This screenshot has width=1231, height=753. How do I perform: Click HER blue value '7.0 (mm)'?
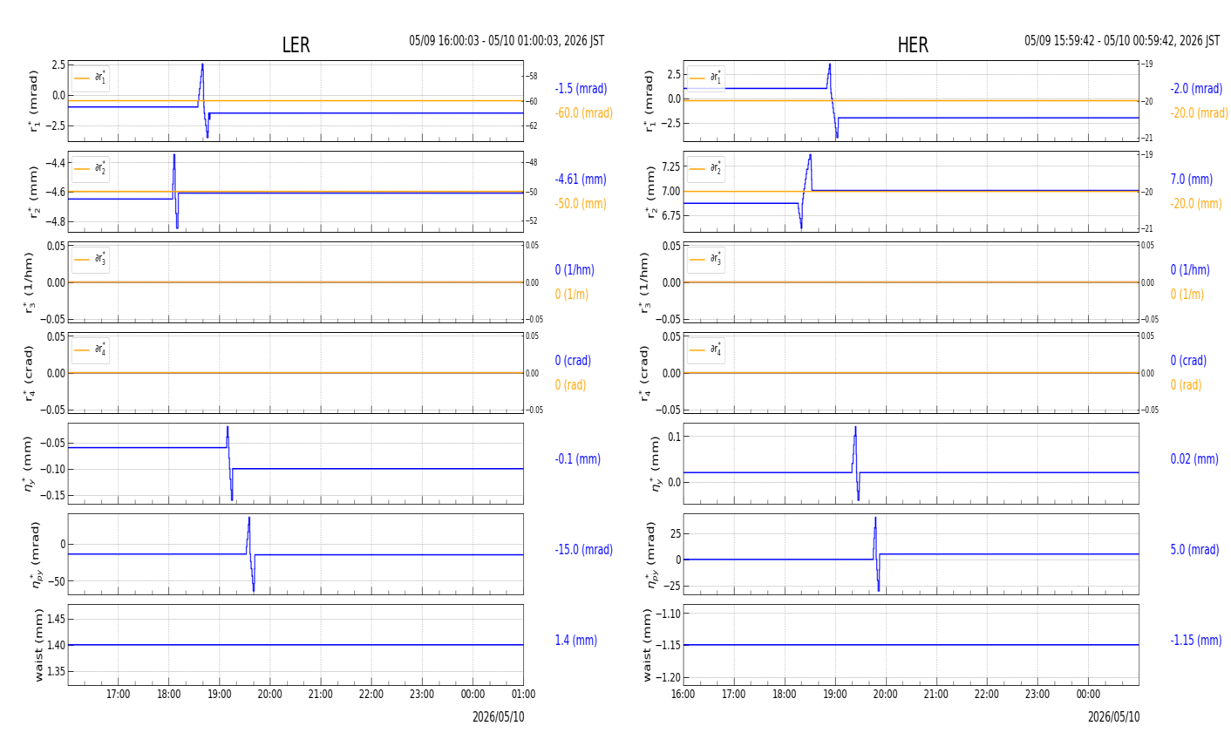coord(1191,180)
